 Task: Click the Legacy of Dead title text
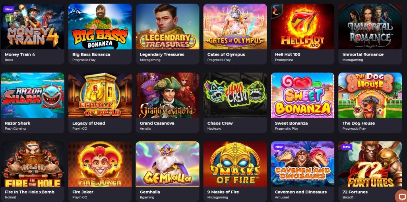tap(89, 123)
